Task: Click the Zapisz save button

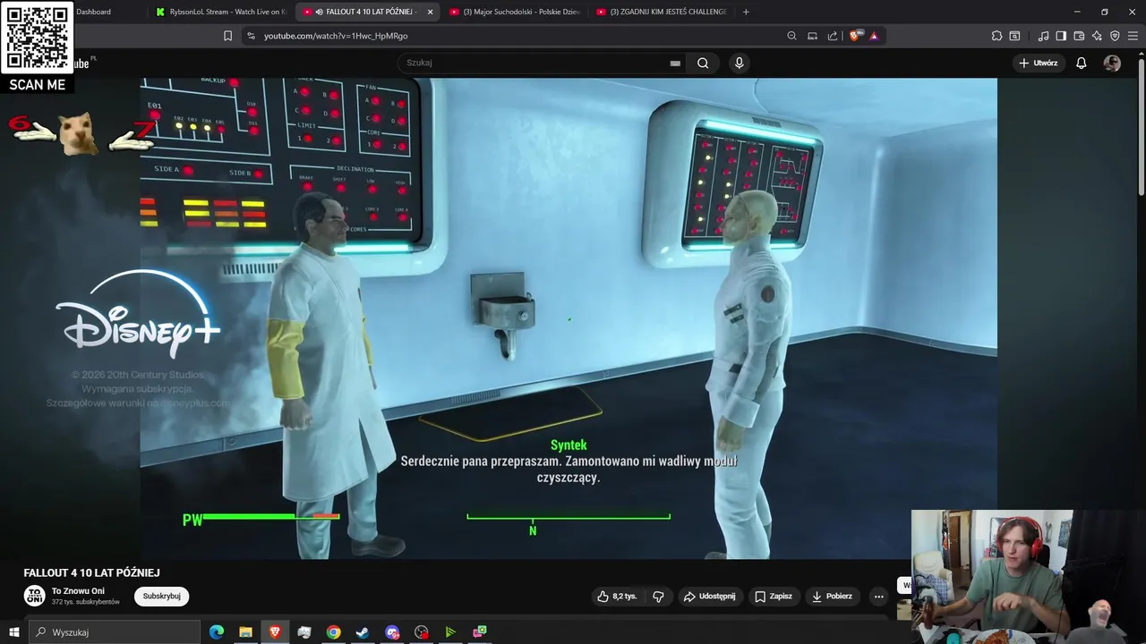Action: [774, 596]
